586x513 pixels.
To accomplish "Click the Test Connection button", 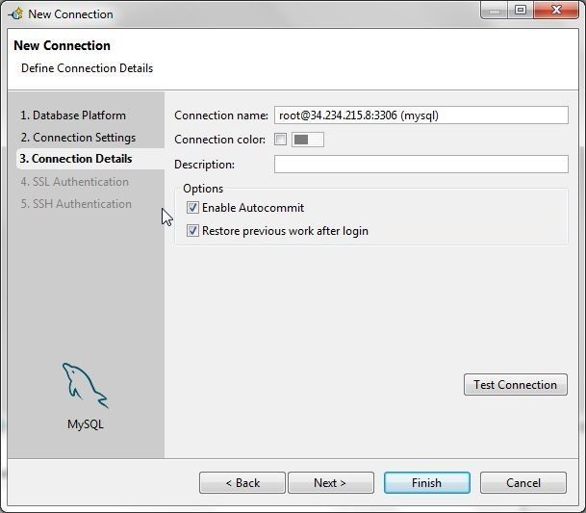I will pyautogui.click(x=516, y=384).
